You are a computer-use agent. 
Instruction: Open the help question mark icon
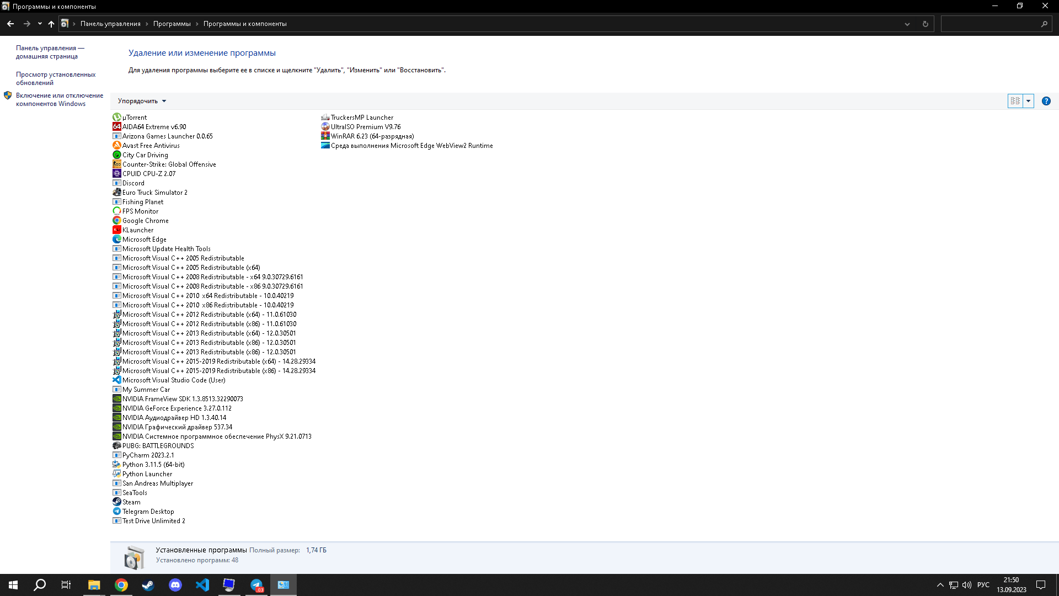click(x=1046, y=101)
